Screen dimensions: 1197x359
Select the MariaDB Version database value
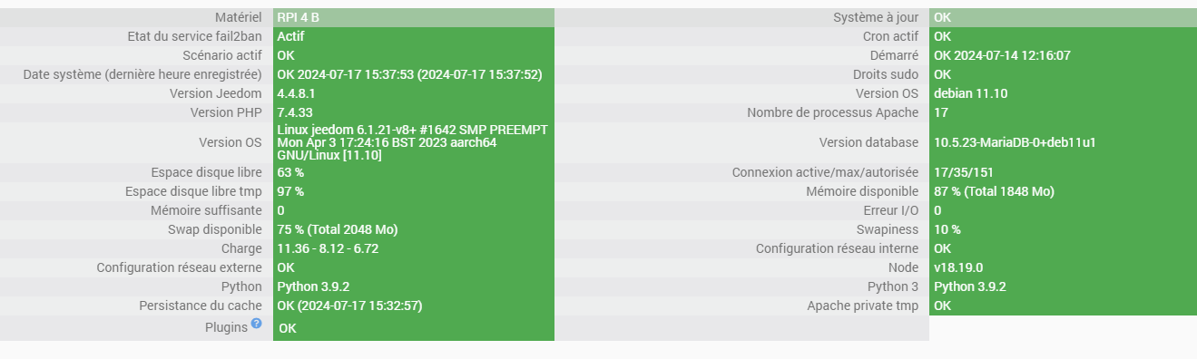(1015, 142)
